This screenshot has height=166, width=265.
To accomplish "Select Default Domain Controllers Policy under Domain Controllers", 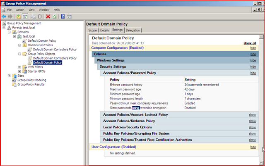I will pyautogui.click(x=55, y=50).
